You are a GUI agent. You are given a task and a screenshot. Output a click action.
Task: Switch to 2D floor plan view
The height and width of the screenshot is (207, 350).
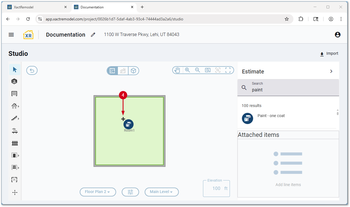pyautogui.click(x=112, y=71)
